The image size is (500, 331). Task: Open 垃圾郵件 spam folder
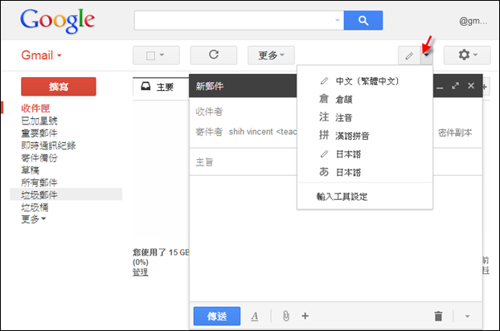tap(39, 194)
